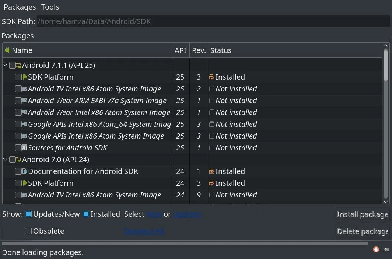Click the Android 7.0 folder icon
Screen dimensions: 392x259
coord(18,160)
